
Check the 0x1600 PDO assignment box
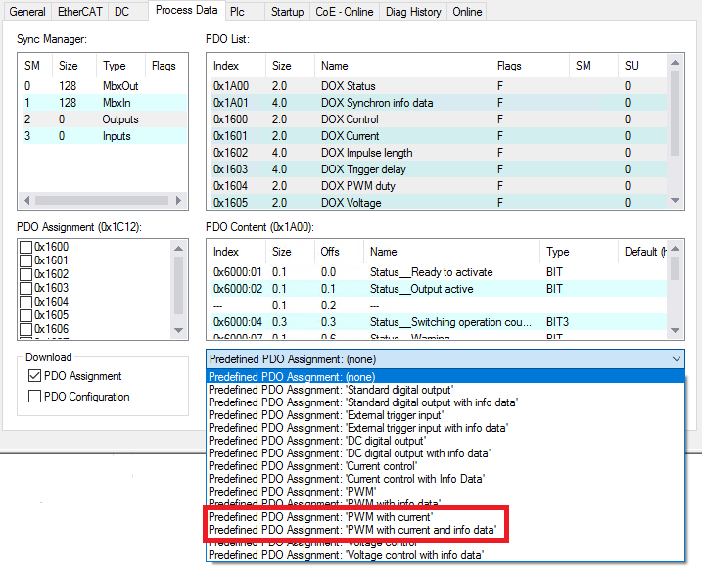coord(26,247)
